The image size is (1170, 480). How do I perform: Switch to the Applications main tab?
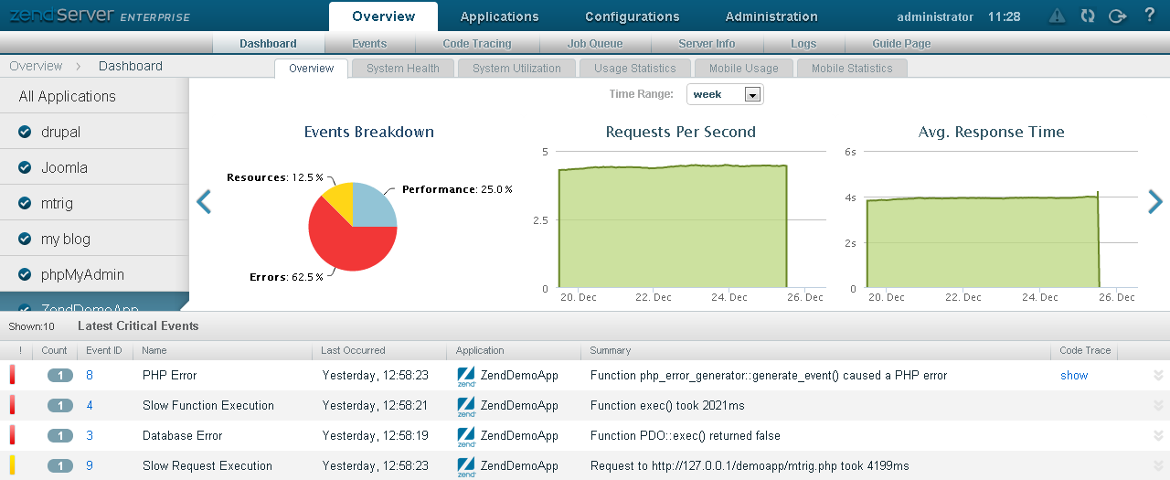pos(499,16)
